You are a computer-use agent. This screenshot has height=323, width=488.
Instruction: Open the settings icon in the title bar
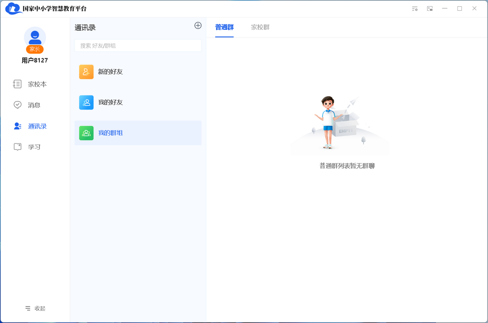click(414, 8)
